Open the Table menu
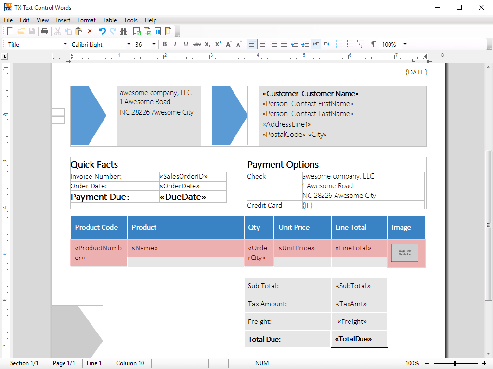 click(110, 20)
